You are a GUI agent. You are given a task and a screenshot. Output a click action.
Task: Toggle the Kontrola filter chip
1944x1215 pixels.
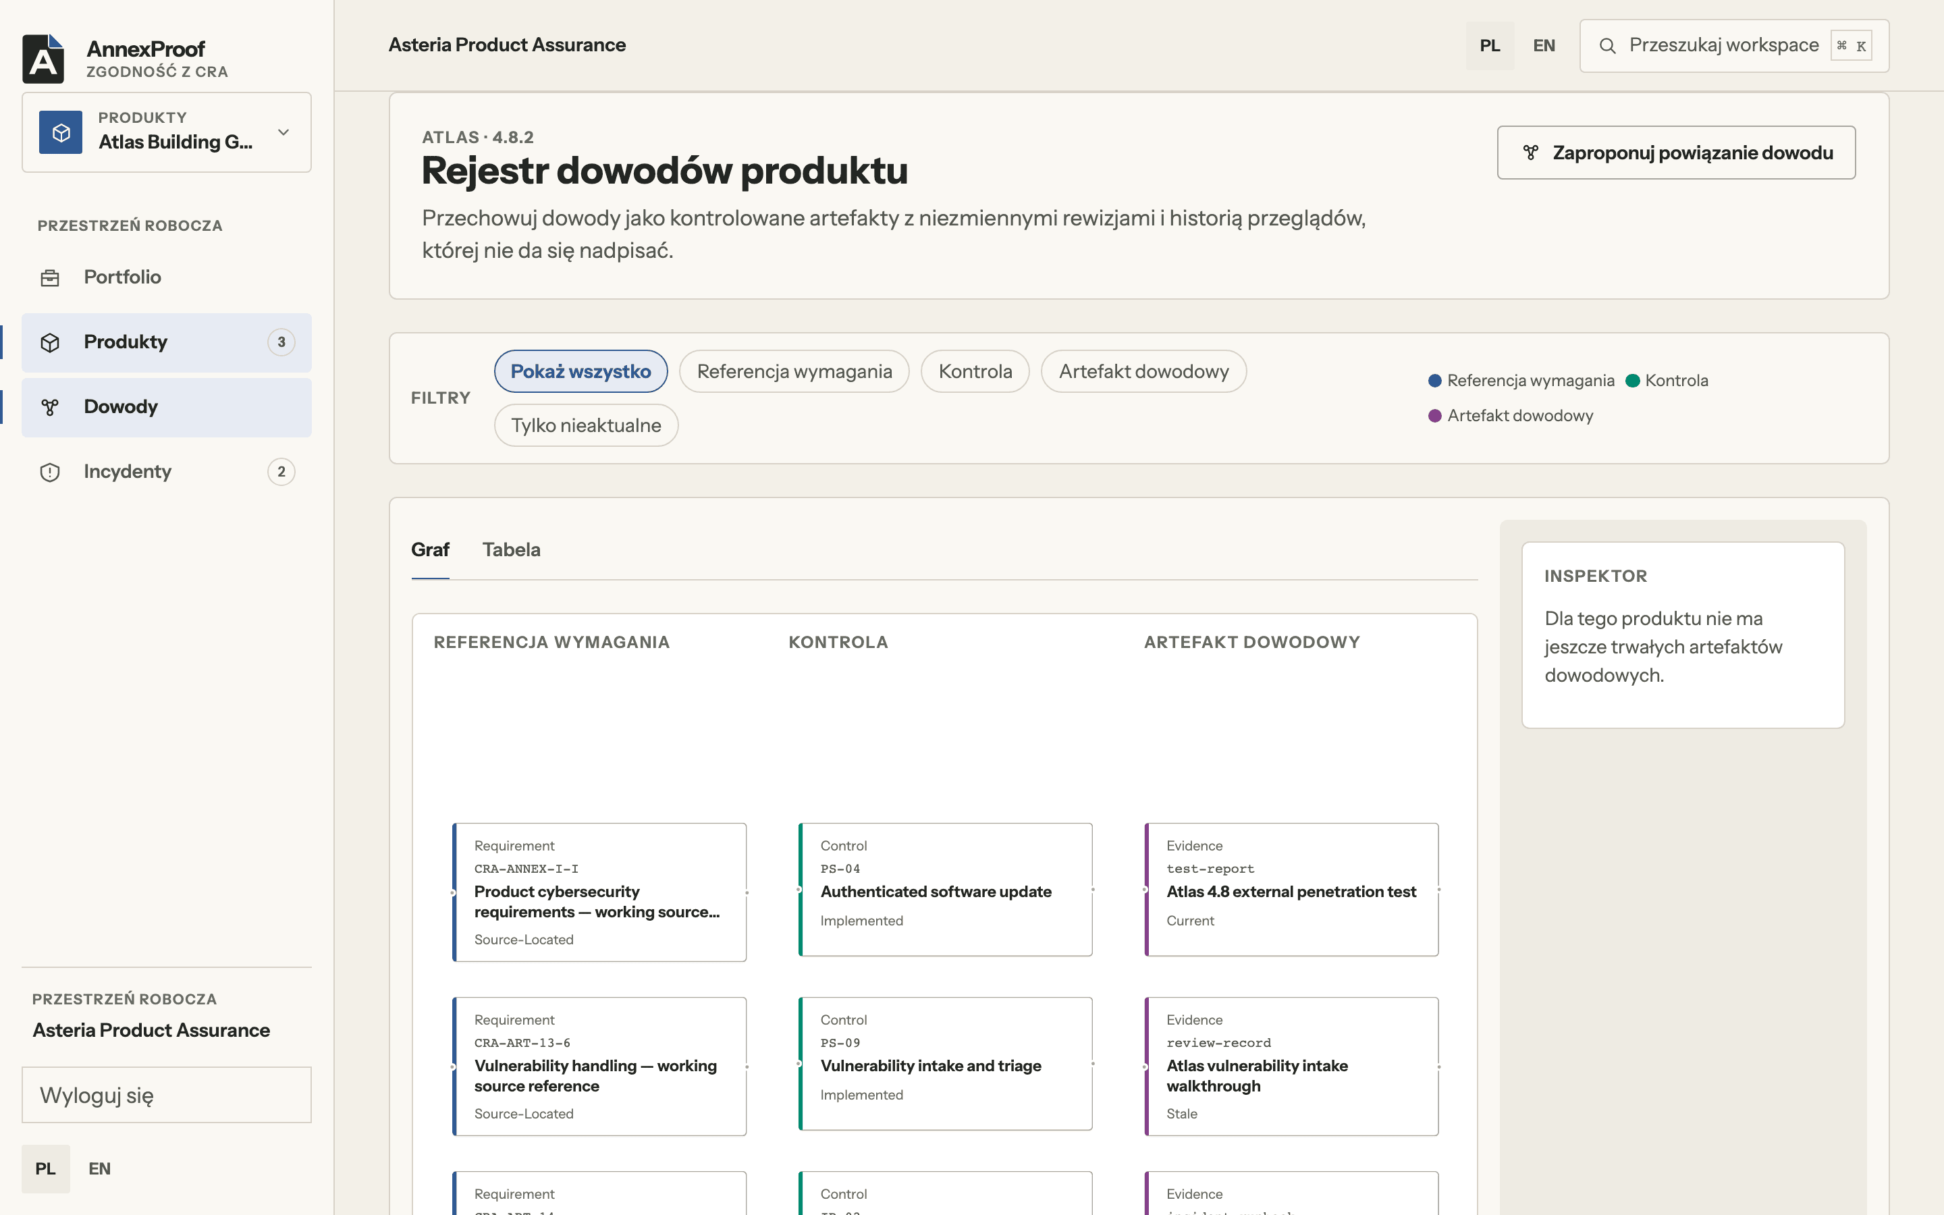[x=975, y=371]
